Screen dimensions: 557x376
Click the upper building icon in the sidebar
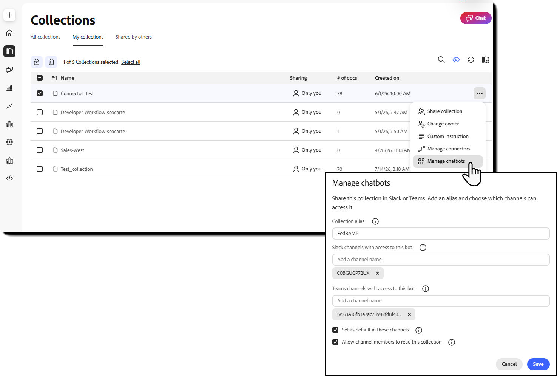(9, 124)
